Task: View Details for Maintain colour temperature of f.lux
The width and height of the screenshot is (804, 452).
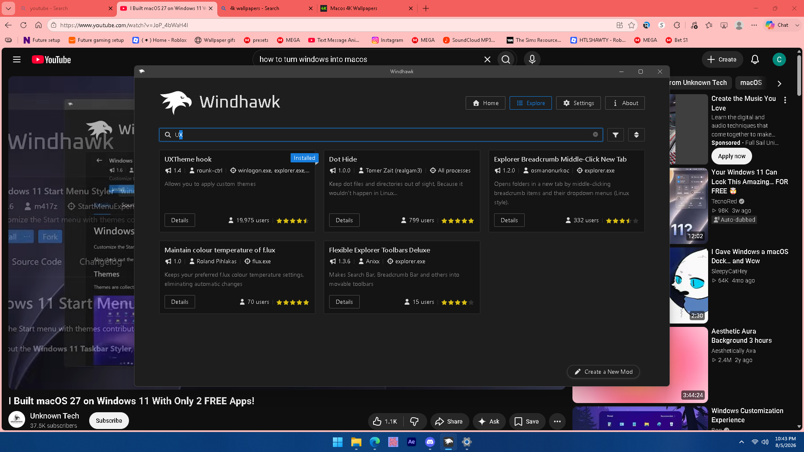Action: 180,302
